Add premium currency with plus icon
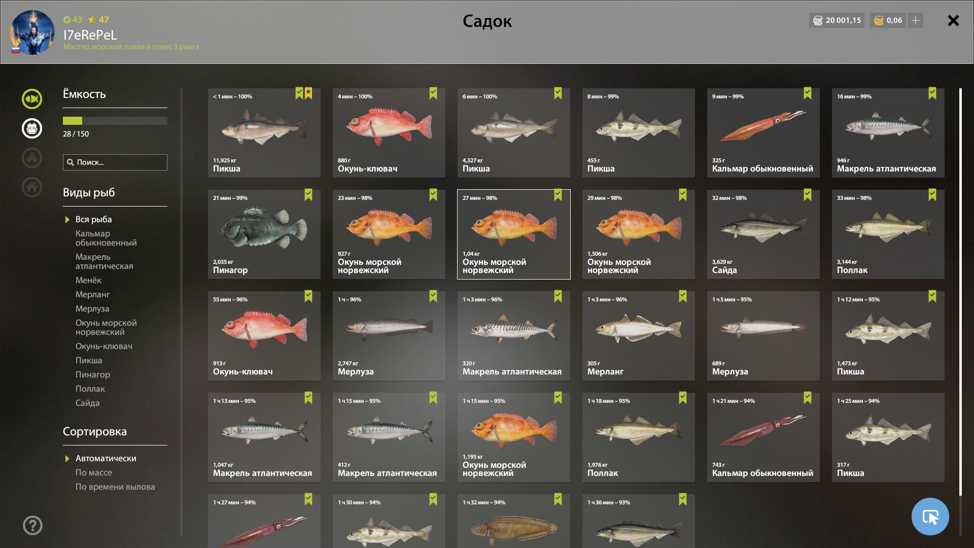 [915, 20]
